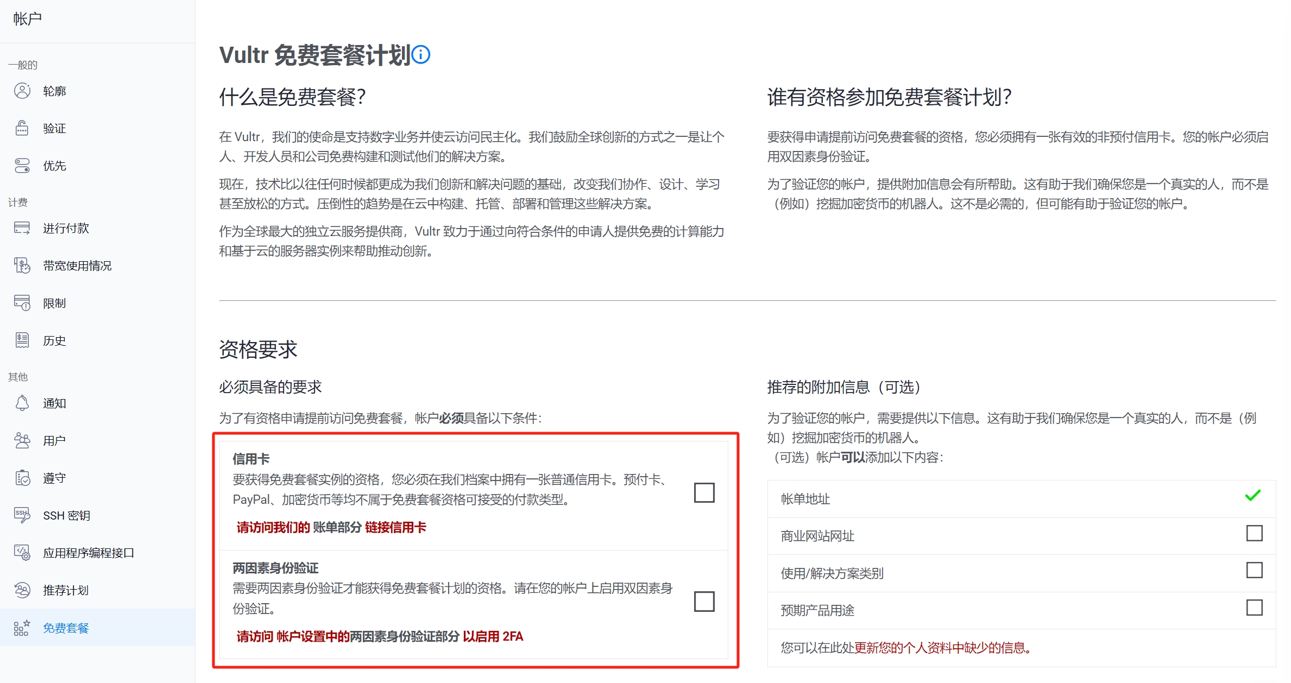Open the 轮廓 menu item

pyautogui.click(x=98, y=91)
